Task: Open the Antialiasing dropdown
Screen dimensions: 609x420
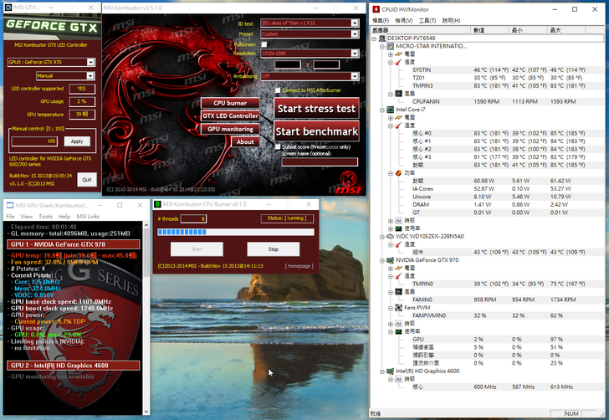Action: click(x=310, y=75)
